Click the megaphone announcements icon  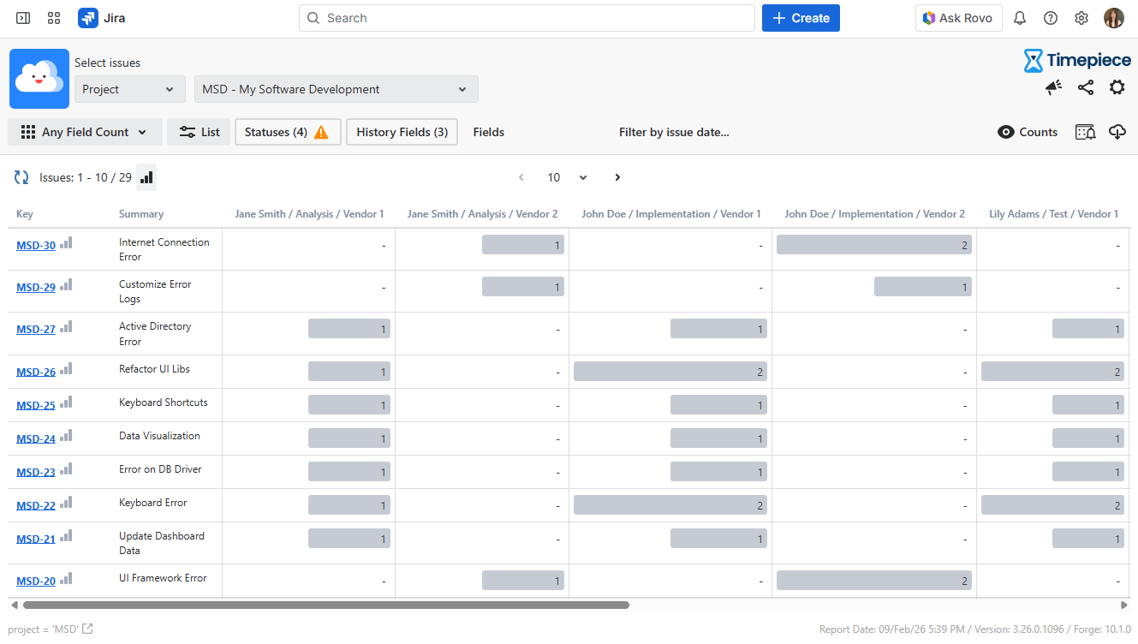coord(1053,87)
